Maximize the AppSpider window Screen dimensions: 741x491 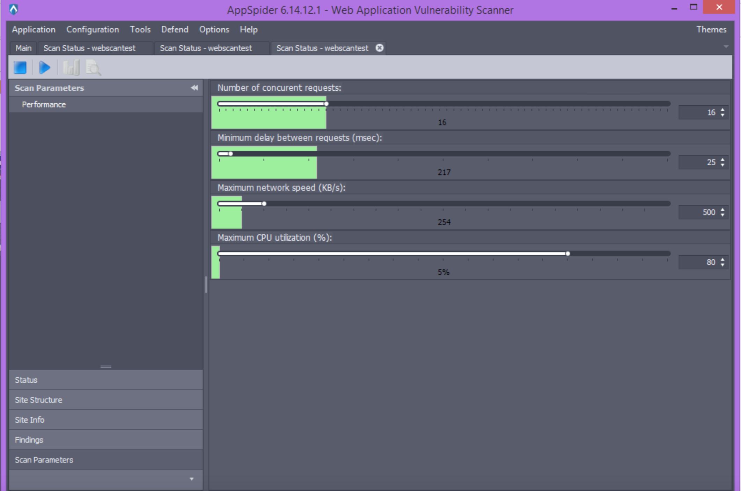pos(694,7)
